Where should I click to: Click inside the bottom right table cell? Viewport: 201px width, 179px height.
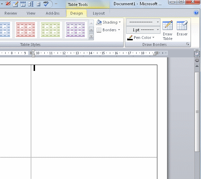pos(94,168)
